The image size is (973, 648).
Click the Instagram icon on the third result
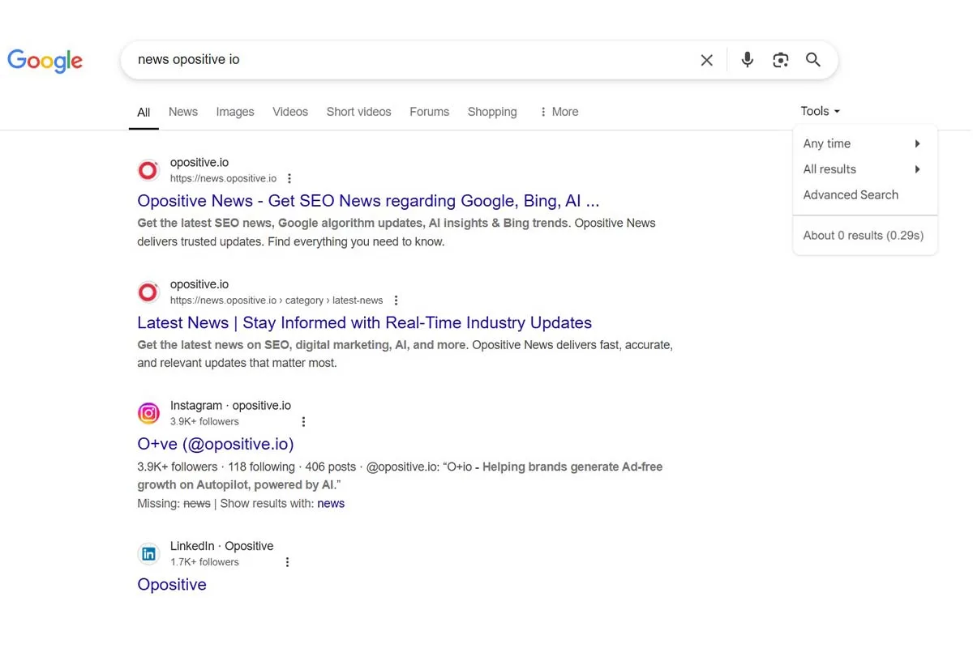click(x=148, y=413)
